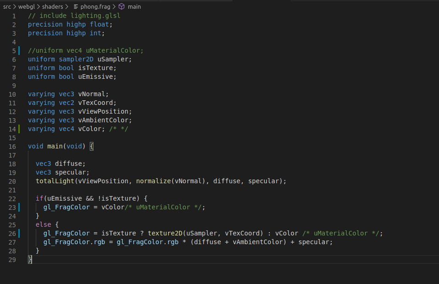The width and height of the screenshot is (439, 284).
Task: Click 'main' in 'void main(void)'
Action: [x=55, y=146]
